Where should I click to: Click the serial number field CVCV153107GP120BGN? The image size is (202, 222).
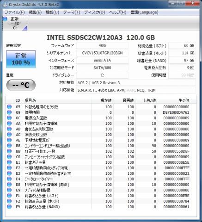point(102,53)
